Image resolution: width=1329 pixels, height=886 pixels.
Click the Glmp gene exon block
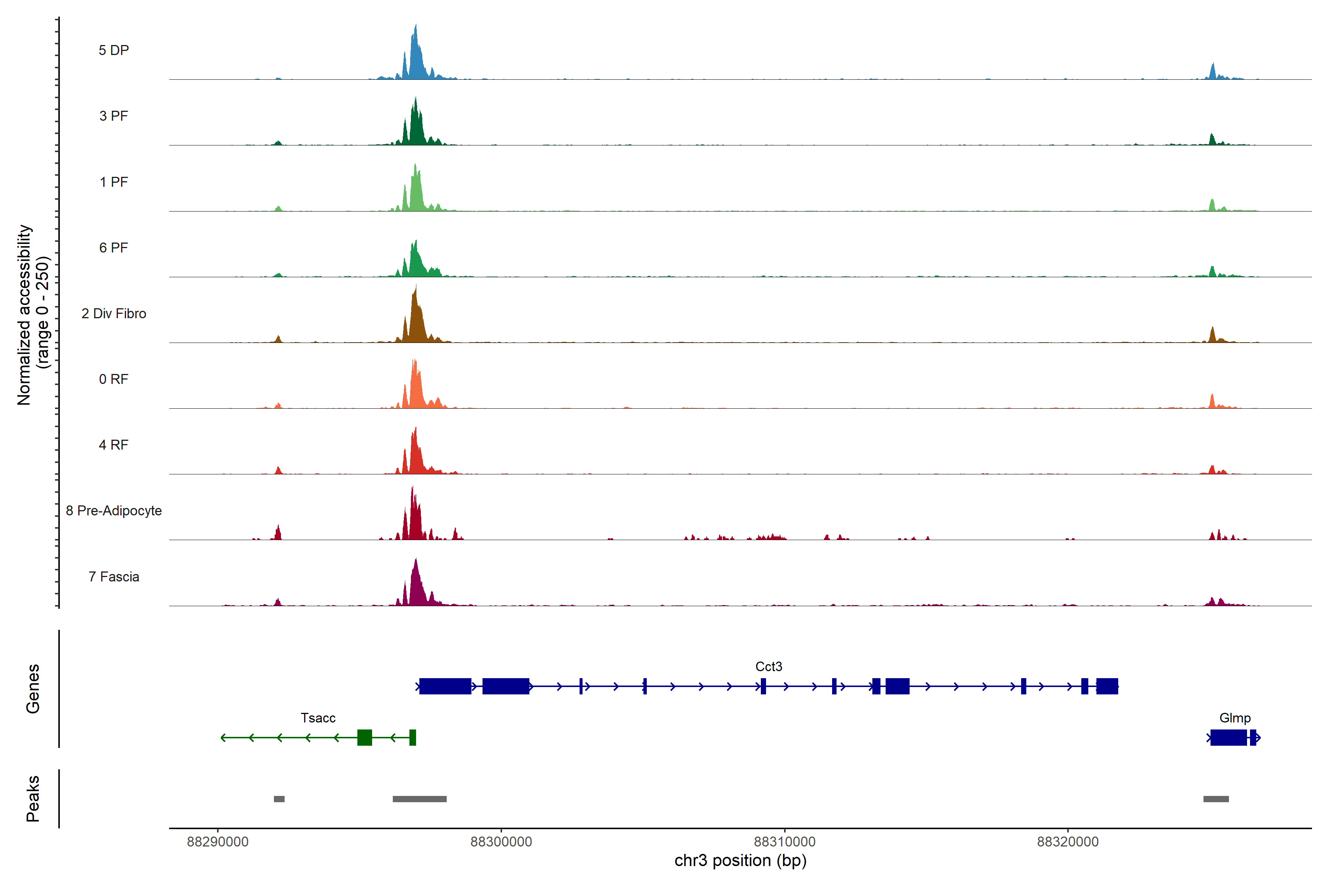pos(1229,737)
